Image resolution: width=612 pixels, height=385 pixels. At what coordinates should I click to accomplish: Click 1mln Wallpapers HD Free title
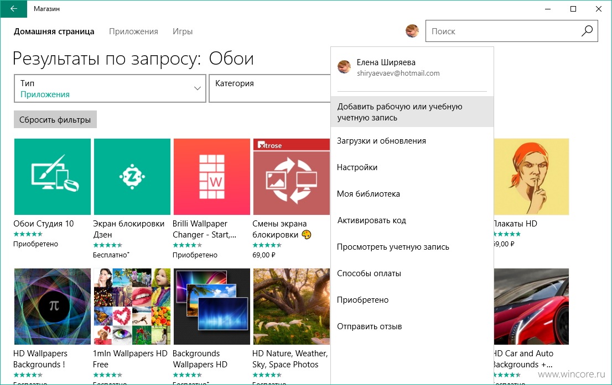pyautogui.click(x=130, y=358)
